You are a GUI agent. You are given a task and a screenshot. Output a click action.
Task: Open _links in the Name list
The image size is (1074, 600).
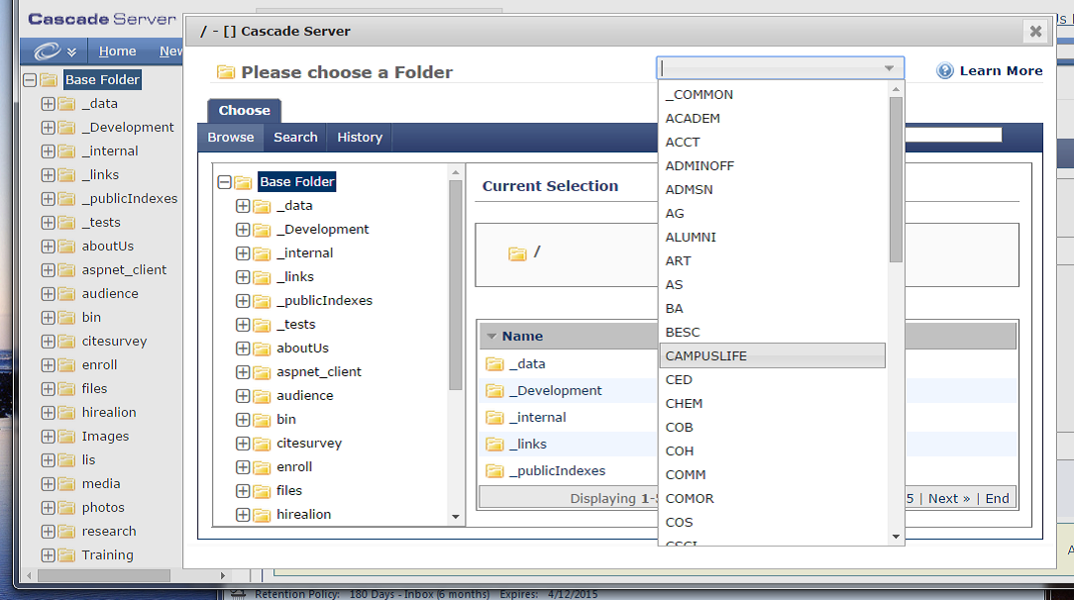528,444
